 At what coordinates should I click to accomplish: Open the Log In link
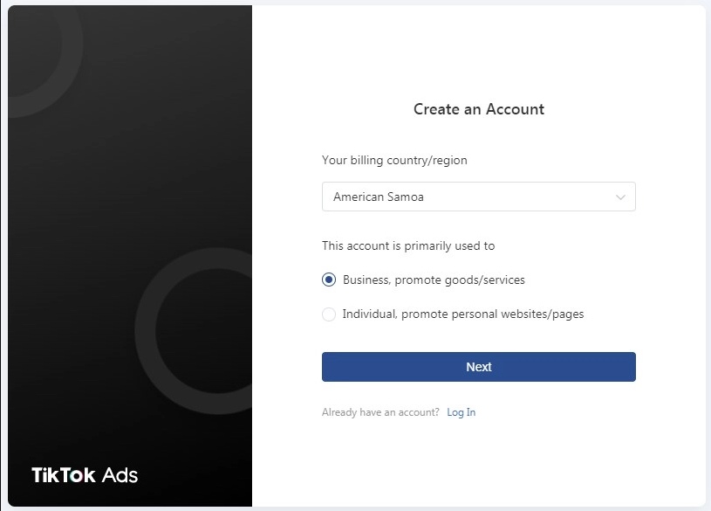tap(461, 412)
